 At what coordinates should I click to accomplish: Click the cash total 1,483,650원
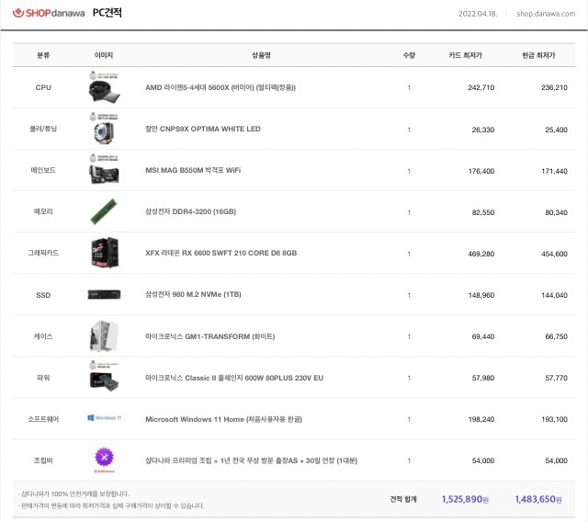pos(538,499)
